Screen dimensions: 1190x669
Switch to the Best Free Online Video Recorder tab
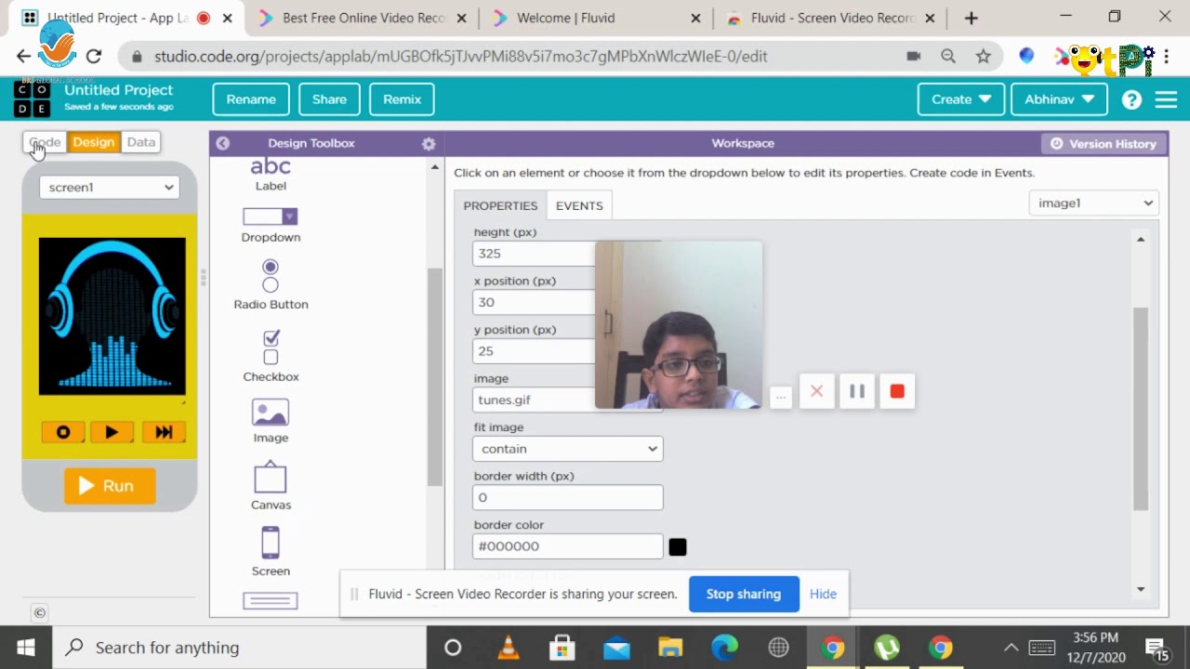point(364,18)
